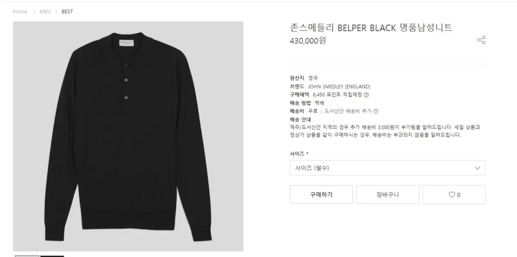Select the first product thumbnail below the image
This screenshot has height=257, width=517.
[27, 256]
